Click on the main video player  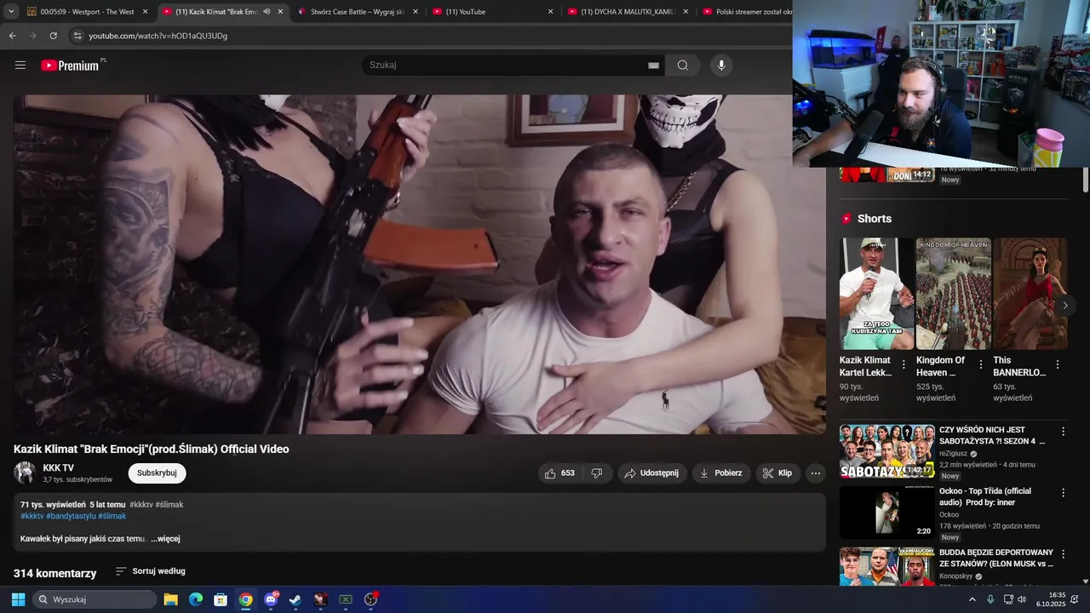tap(420, 264)
